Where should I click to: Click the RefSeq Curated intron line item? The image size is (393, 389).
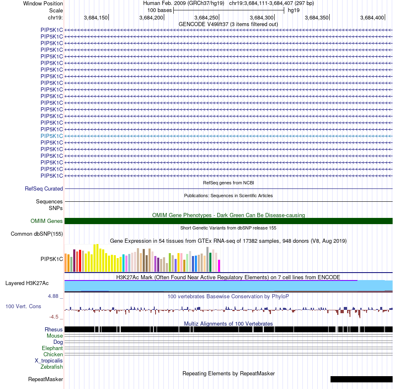[228, 189]
